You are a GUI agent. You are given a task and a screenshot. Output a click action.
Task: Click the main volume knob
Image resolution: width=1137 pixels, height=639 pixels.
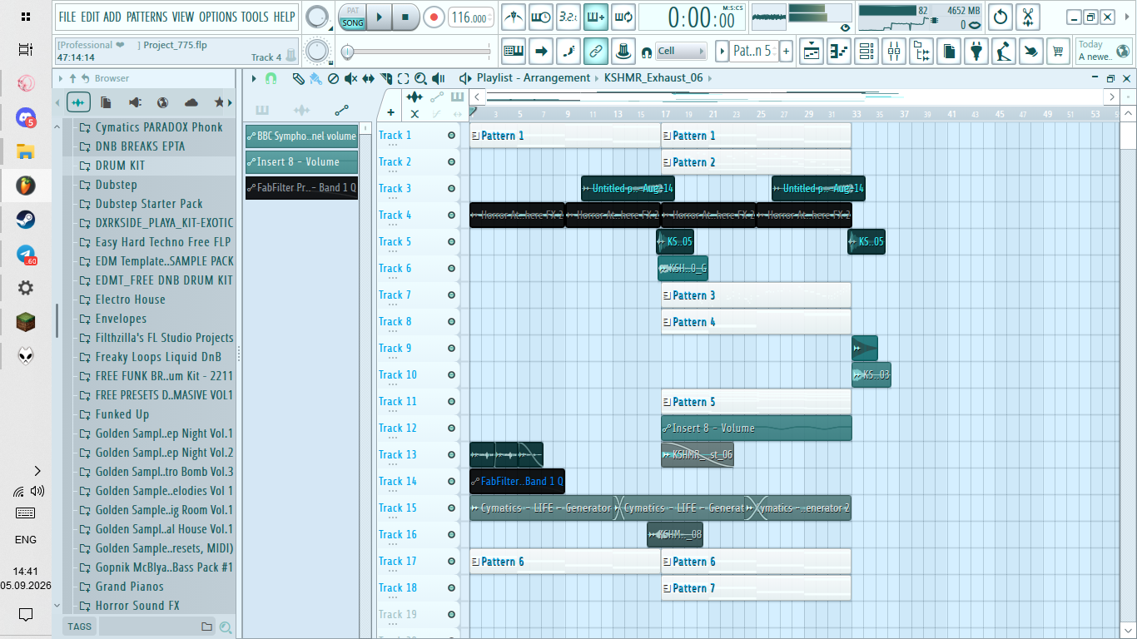[317, 17]
